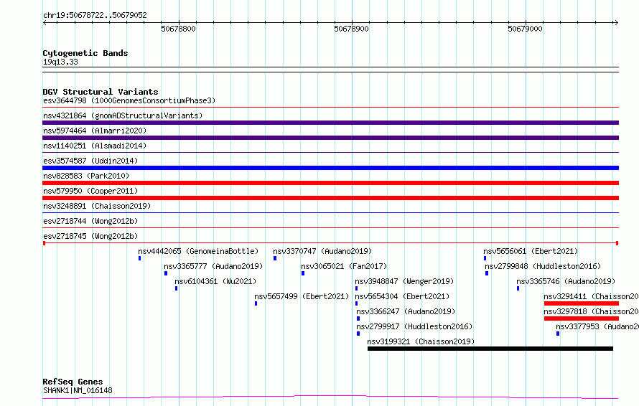This screenshot has width=639, height=406.
Task: Click the DGV Structural Variants track title
Action: pyautogui.click(x=101, y=92)
